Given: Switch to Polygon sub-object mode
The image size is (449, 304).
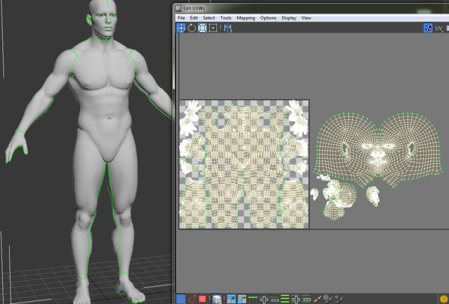Looking at the screenshot, I should (202, 299).
